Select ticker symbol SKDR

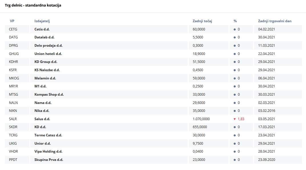tap(13, 127)
